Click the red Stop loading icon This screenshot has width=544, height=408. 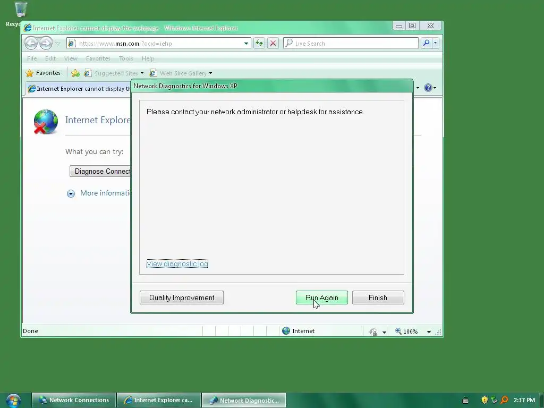(273, 44)
